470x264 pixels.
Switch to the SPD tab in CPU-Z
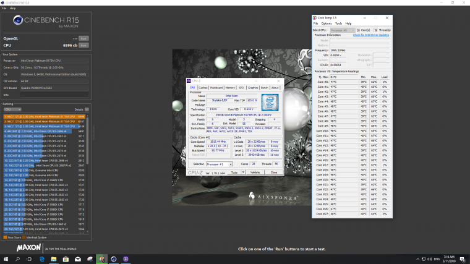click(241, 88)
